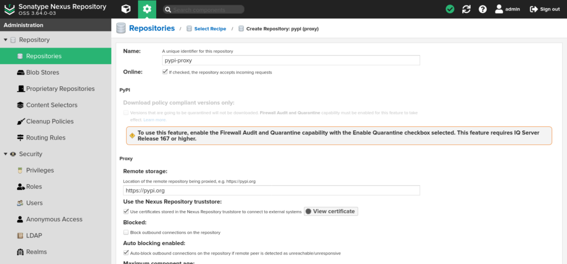Open the Learn more link
Viewport: 567px width, 264px height.
pos(155,120)
